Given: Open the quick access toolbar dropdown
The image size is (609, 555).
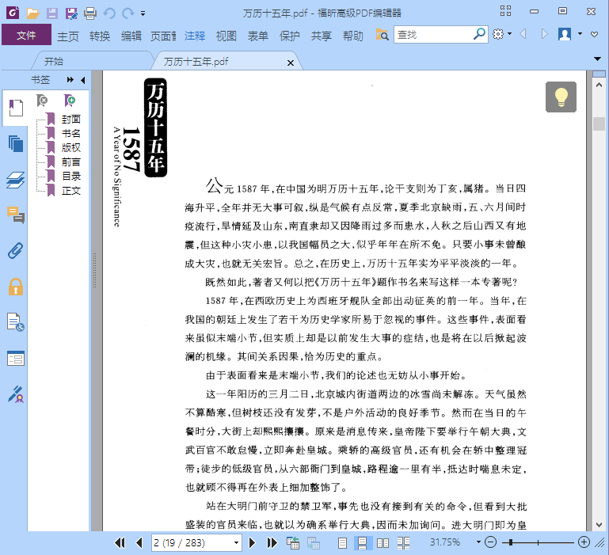Looking at the screenshot, I should [x=143, y=13].
